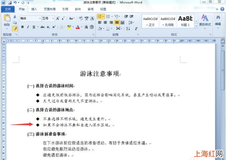Click the Save icon in quick access toolbar

pyautogui.click(x=10, y=2)
